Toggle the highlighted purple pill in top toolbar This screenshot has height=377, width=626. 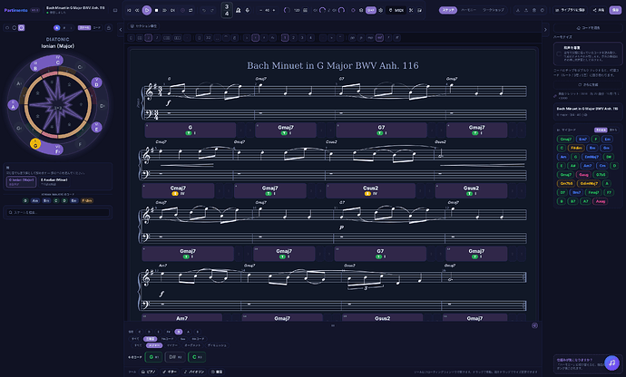point(371,10)
